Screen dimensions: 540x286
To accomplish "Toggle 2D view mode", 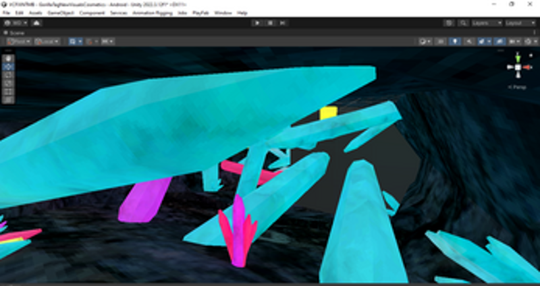I will (x=441, y=42).
